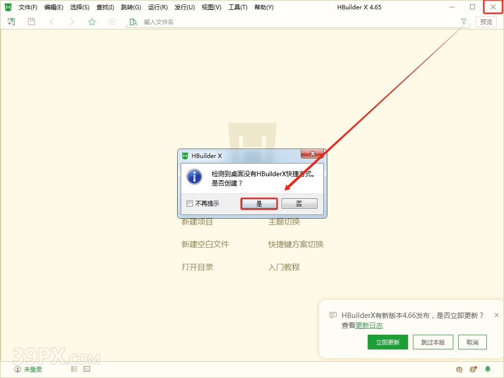The width and height of the screenshot is (504, 378).
Task: Click the file search magnifier icon
Action: click(133, 22)
